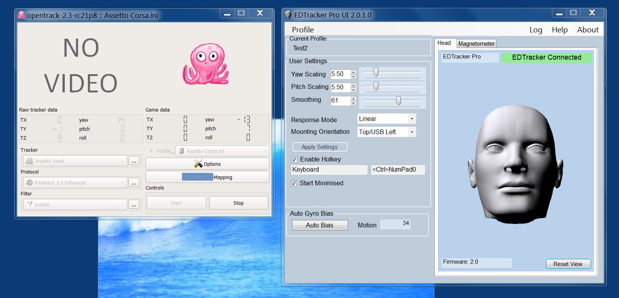Screen dimensions: 619x298
Task: Open the Mounting Orientation dropdown
Action: tap(412, 132)
